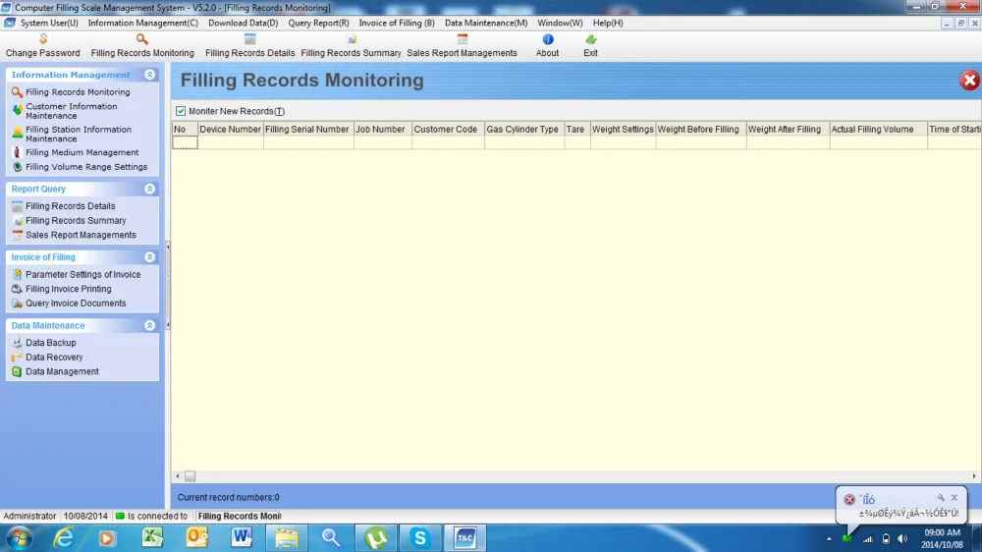The image size is (982, 552).
Task: Select Customer Information Maintenance in sidebar
Action: (x=71, y=111)
